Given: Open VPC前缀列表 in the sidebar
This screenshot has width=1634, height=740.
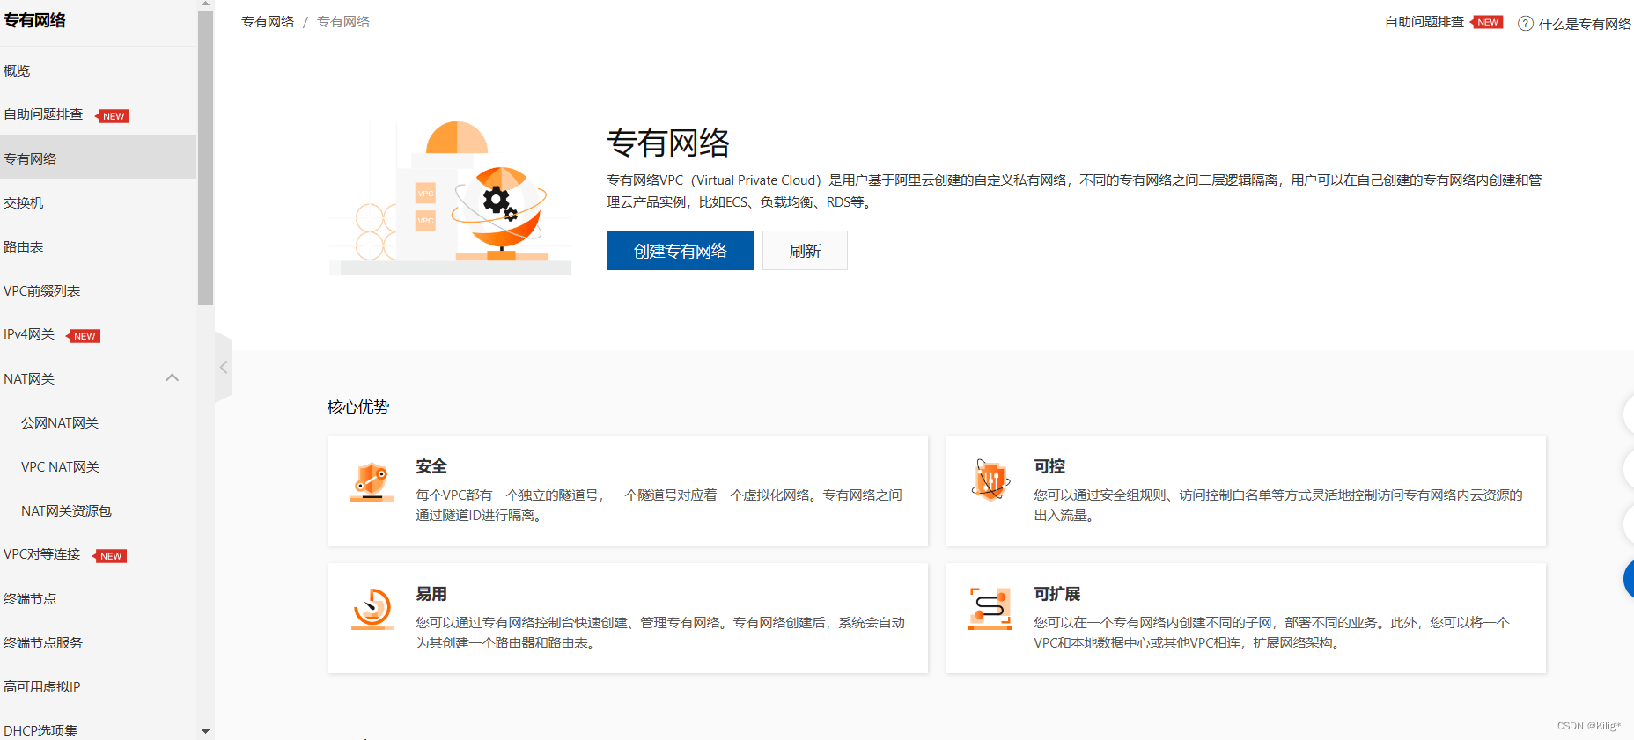Looking at the screenshot, I should 42,290.
